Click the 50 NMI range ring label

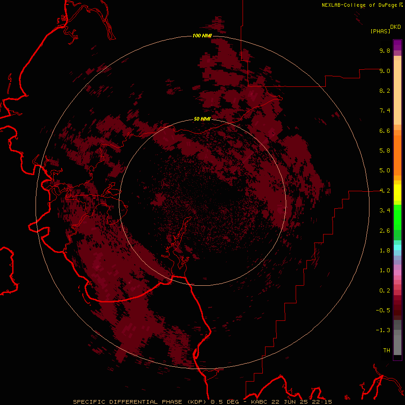202,119
